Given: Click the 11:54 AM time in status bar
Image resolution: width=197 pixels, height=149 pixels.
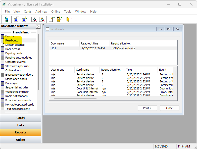Looking at the screenshot, I should tap(184, 146).
